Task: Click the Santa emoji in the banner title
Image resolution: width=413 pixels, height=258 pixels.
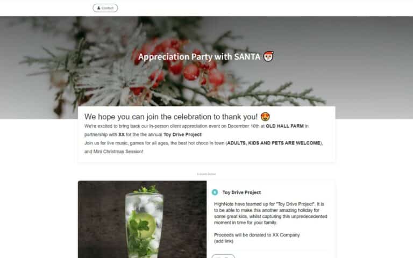Action: click(268, 56)
